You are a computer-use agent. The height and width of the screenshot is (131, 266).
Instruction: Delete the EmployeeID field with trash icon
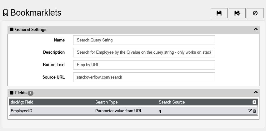coord(254,111)
